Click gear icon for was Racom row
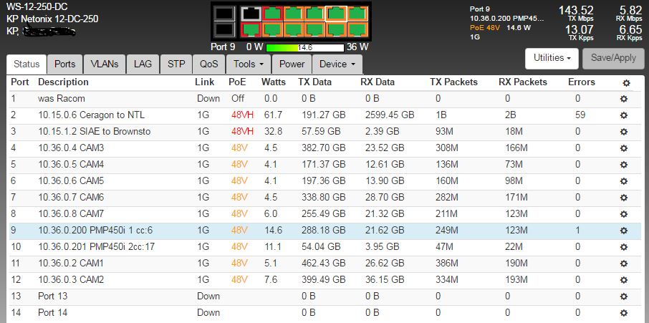 coord(623,98)
